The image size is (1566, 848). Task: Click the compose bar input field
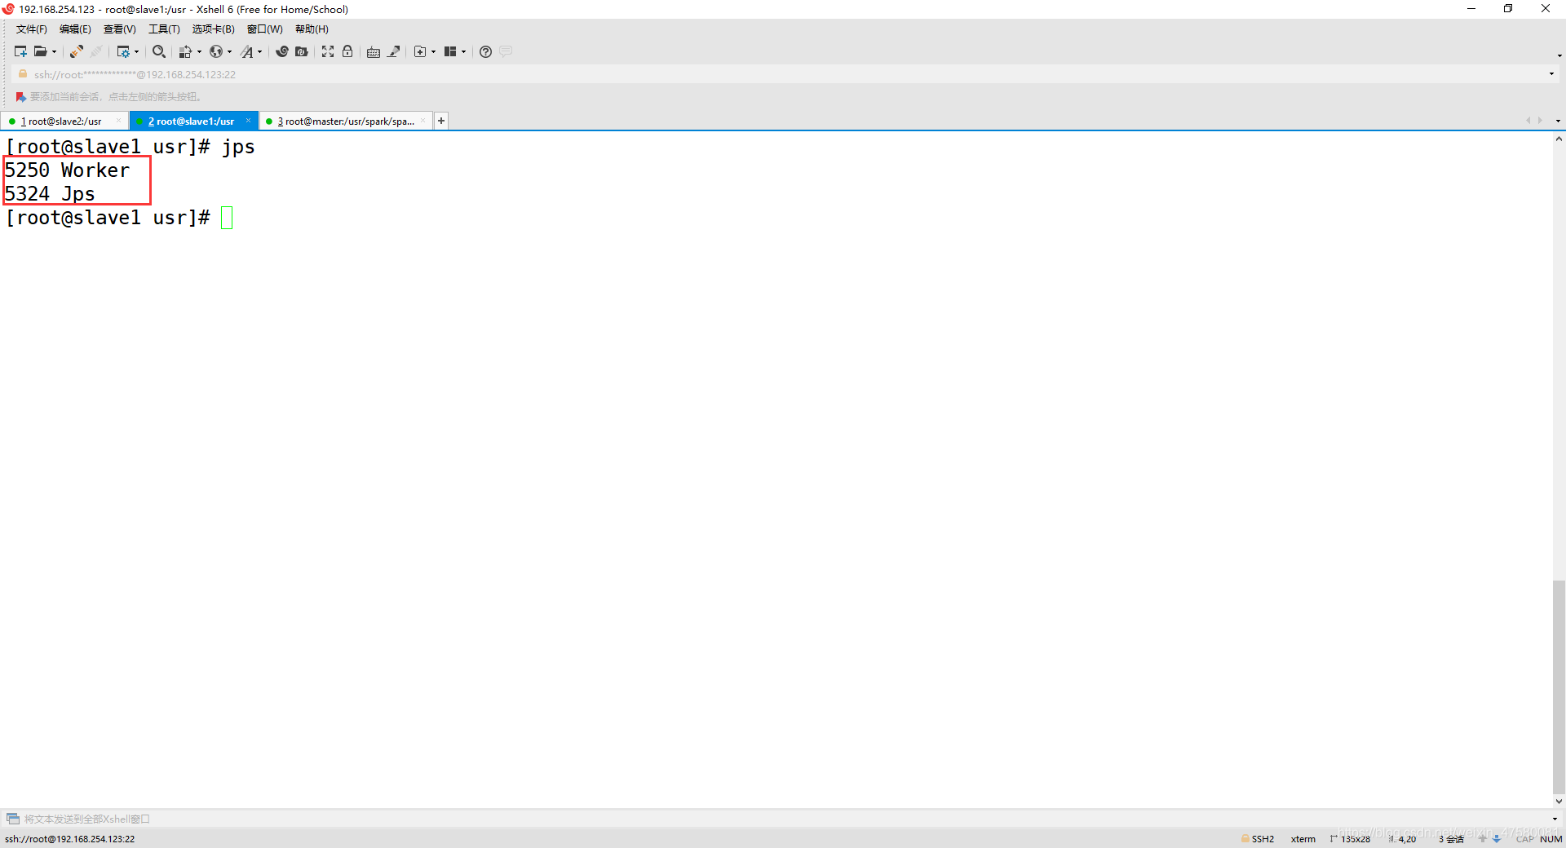783,819
